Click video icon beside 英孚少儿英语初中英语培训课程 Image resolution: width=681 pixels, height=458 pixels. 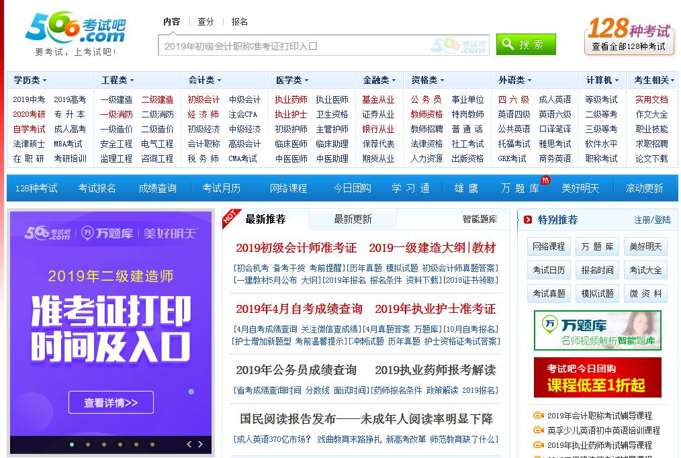pyautogui.click(x=539, y=430)
